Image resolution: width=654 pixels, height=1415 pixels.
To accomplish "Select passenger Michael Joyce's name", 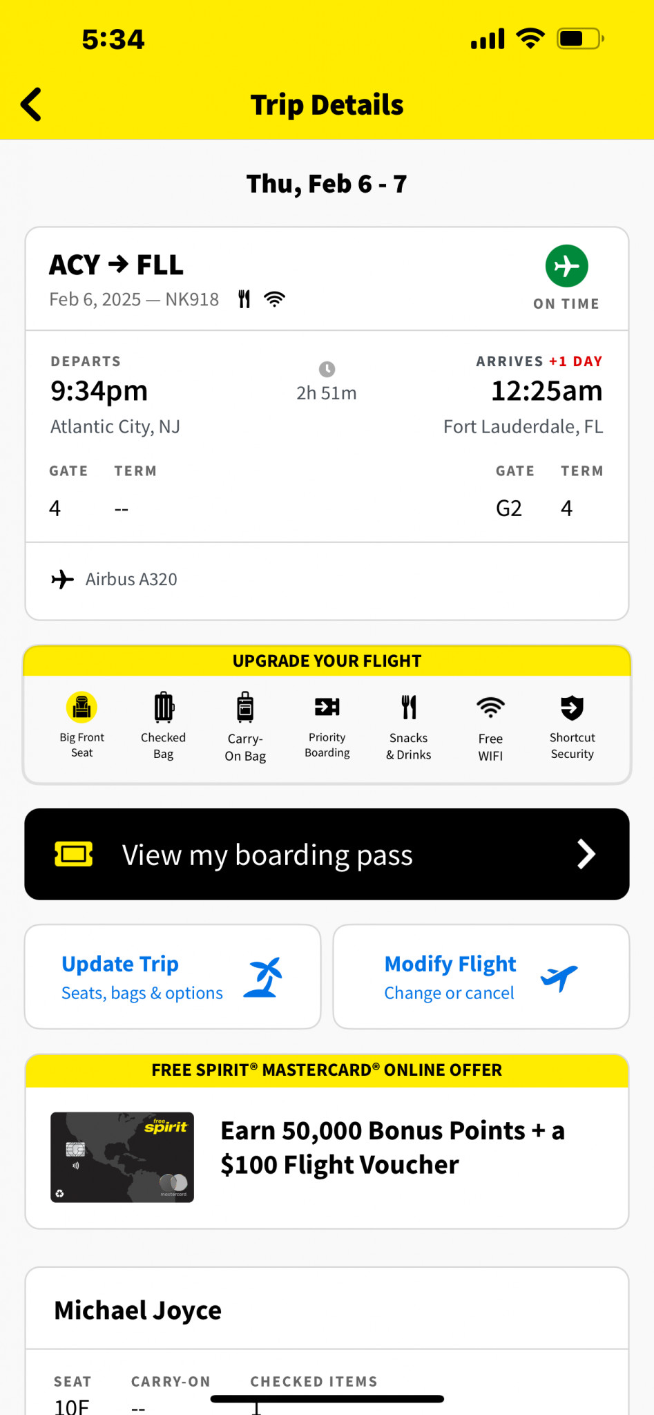I will [x=138, y=1311].
